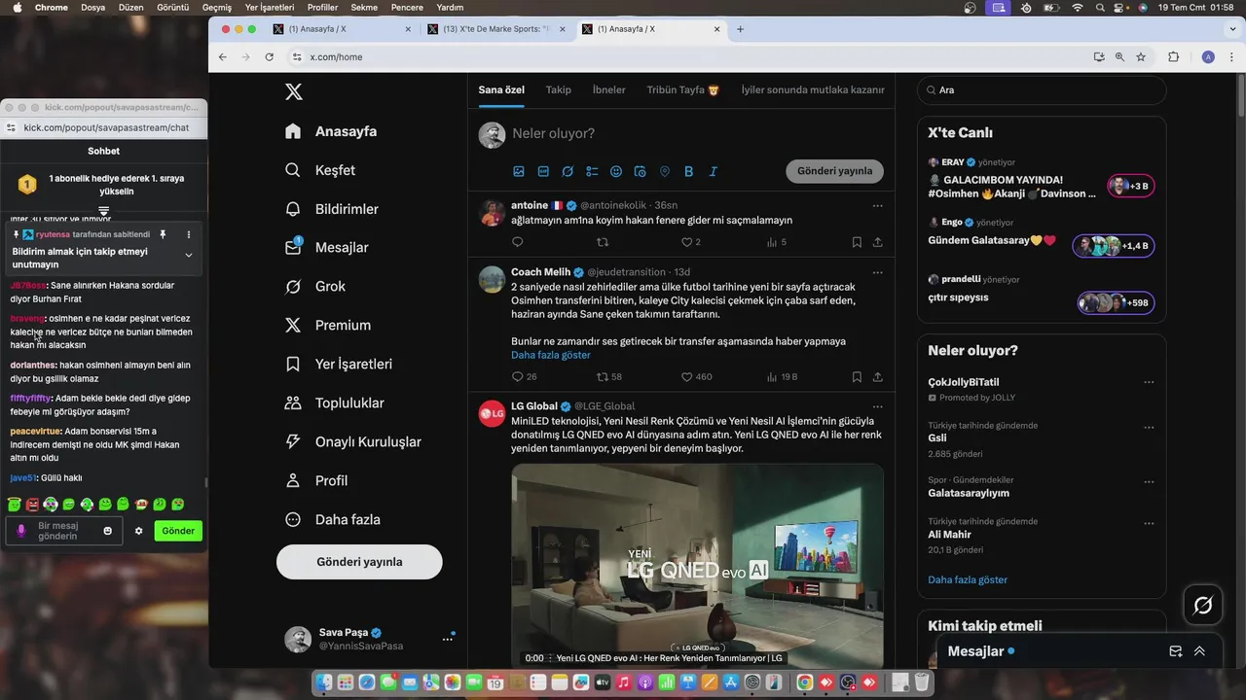This screenshot has width=1246, height=700.
Task: Click Daha fazla göster under Neler oluyor
Action: [x=968, y=580]
